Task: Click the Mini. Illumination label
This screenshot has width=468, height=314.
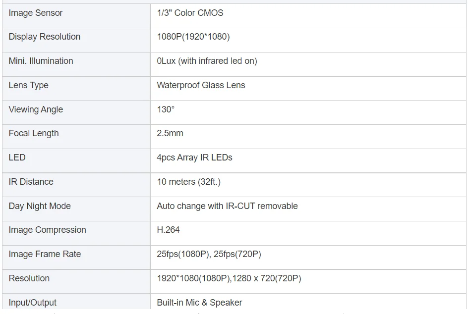Action: [41, 61]
